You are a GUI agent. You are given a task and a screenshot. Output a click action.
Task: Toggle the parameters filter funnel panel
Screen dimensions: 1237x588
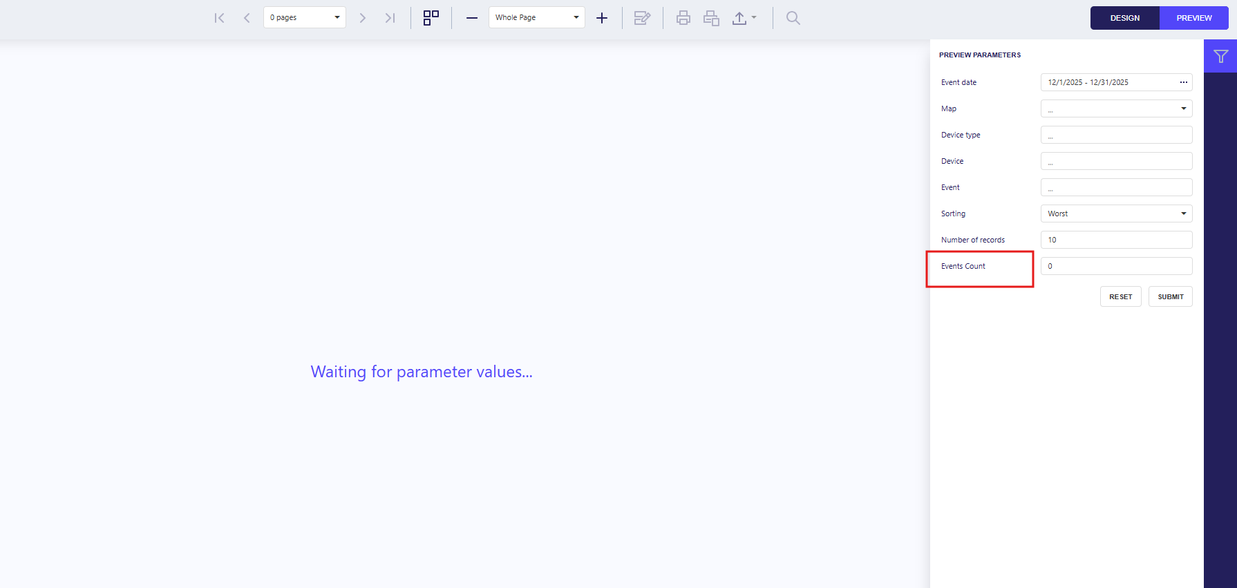[x=1220, y=57]
